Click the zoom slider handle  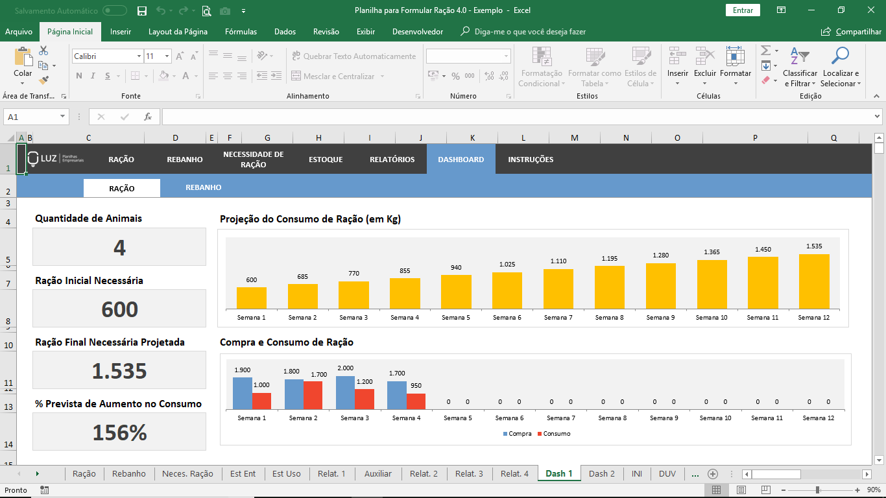tap(818, 490)
